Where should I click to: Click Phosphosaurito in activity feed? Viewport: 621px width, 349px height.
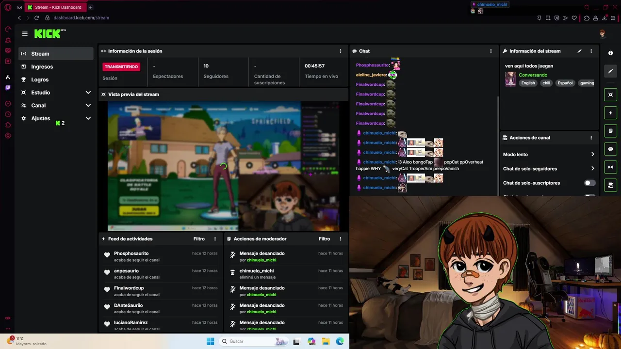coord(131,254)
